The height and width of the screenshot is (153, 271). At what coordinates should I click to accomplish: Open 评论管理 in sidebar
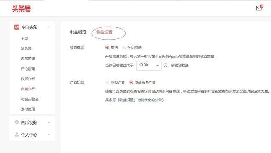[x=28, y=69]
